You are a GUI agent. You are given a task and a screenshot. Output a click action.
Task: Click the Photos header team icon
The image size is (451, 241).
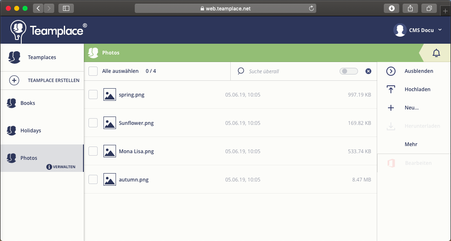point(93,53)
